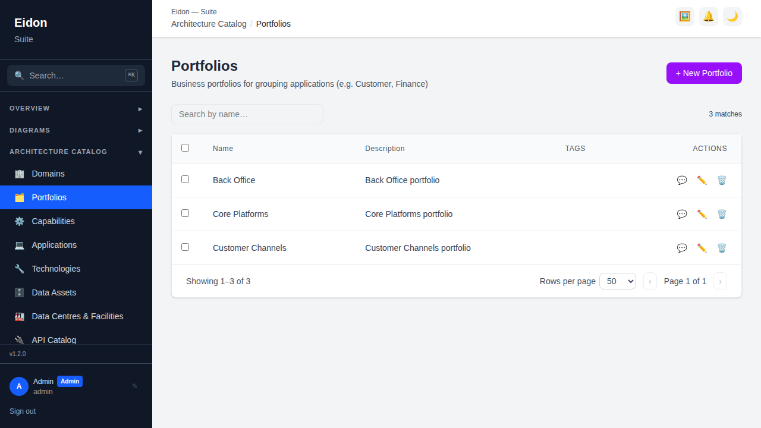Viewport: 761px width, 428px height.
Task: Click the v1.2.0 version label
Action: coord(18,354)
